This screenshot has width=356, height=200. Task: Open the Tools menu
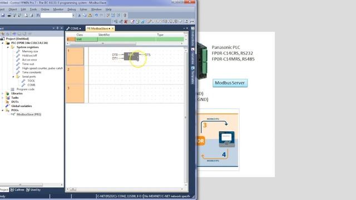click(x=33, y=9)
